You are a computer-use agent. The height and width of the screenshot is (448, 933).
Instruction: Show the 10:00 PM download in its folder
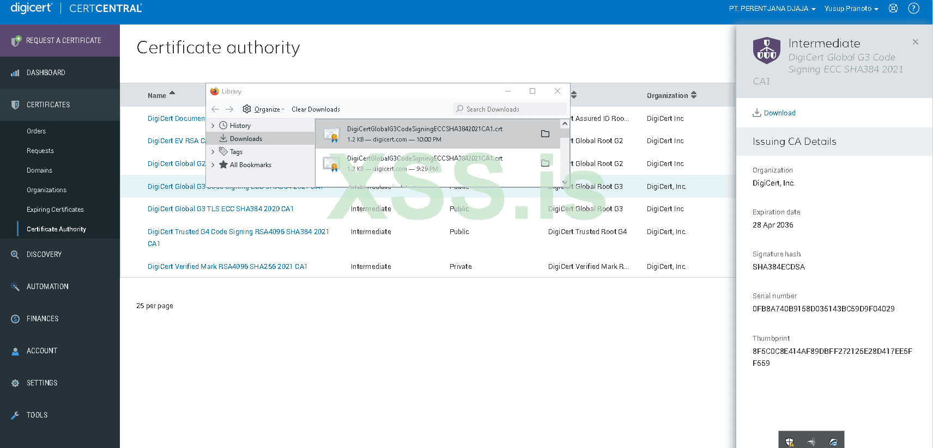(545, 134)
